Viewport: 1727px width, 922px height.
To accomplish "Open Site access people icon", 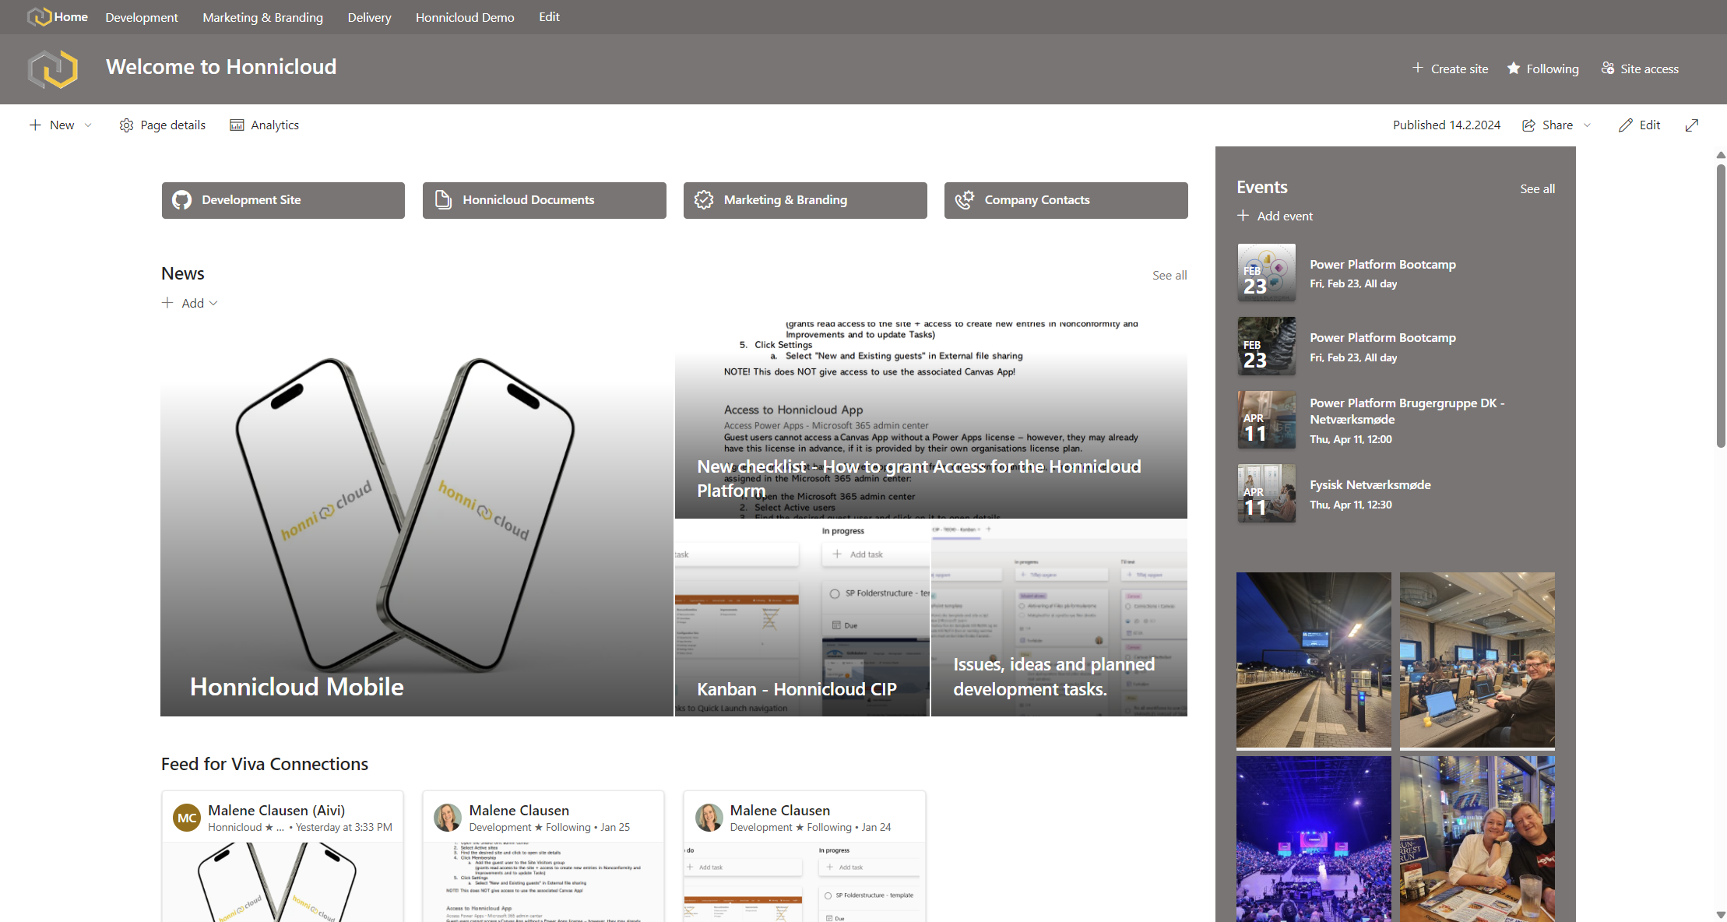I will point(1608,69).
